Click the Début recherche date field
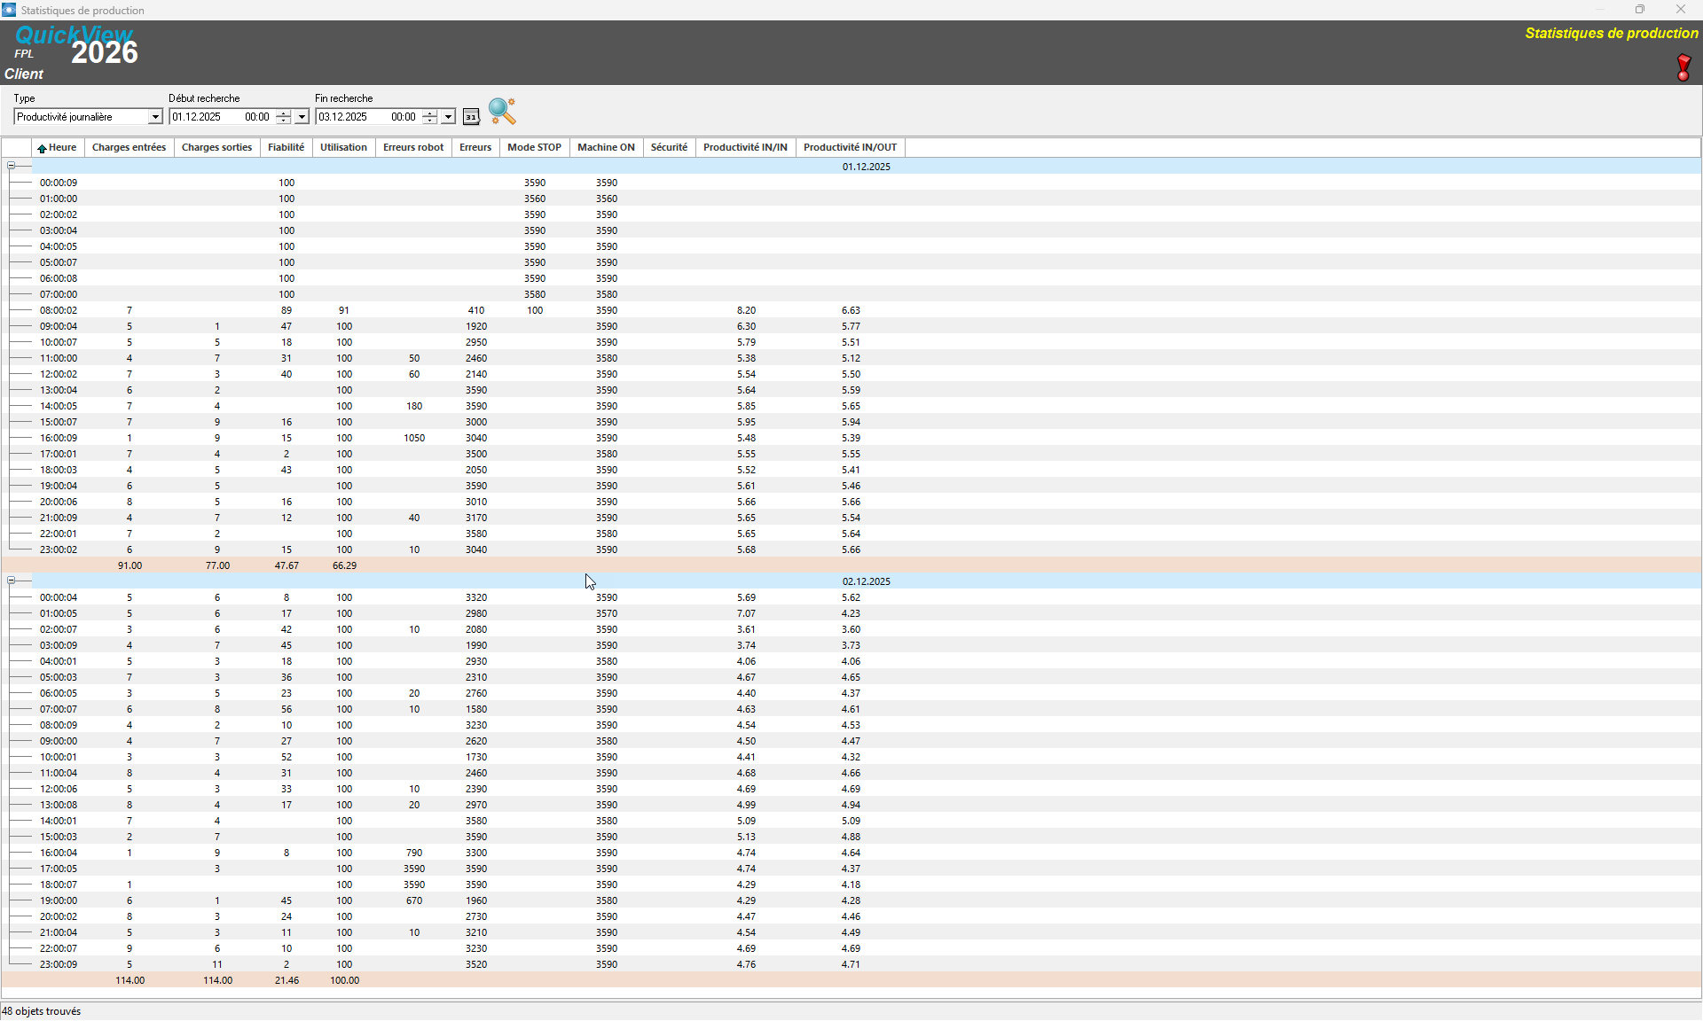 click(x=204, y=117)
